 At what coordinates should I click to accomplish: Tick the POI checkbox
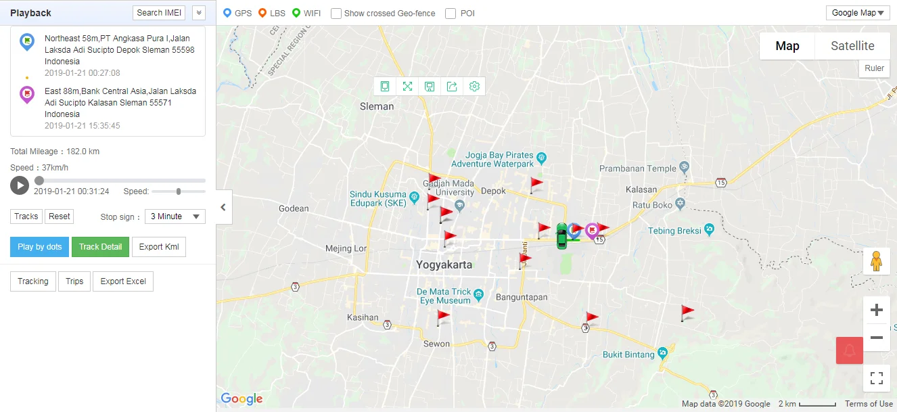[x=451, y=13]
